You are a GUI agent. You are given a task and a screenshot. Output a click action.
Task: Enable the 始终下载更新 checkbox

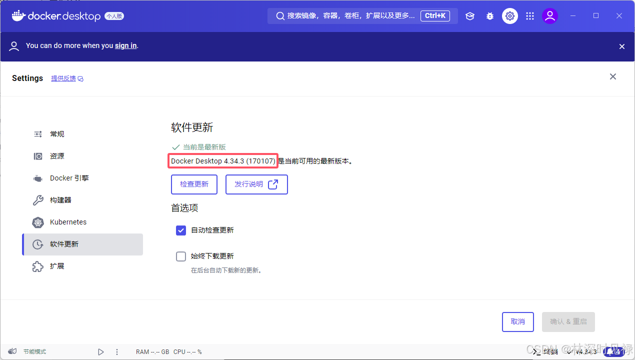tap(181, 256)
